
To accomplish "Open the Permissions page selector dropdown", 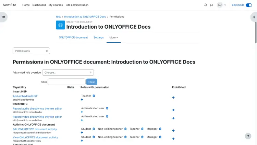I will tap(31, 51).
